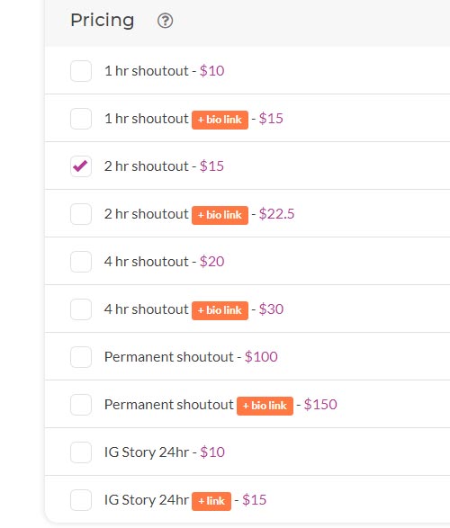Click the bio link badge on 1 hr shoutout

tap(220, 120)
